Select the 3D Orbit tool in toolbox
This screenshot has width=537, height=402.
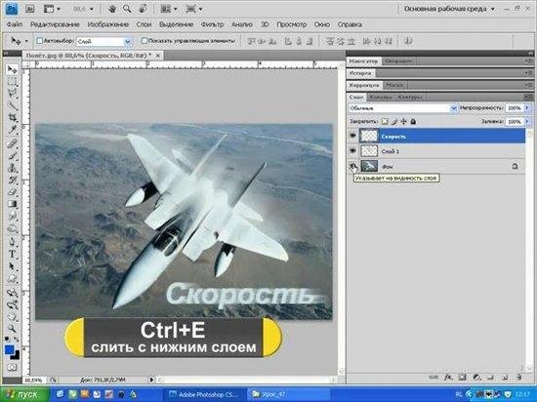12,304
